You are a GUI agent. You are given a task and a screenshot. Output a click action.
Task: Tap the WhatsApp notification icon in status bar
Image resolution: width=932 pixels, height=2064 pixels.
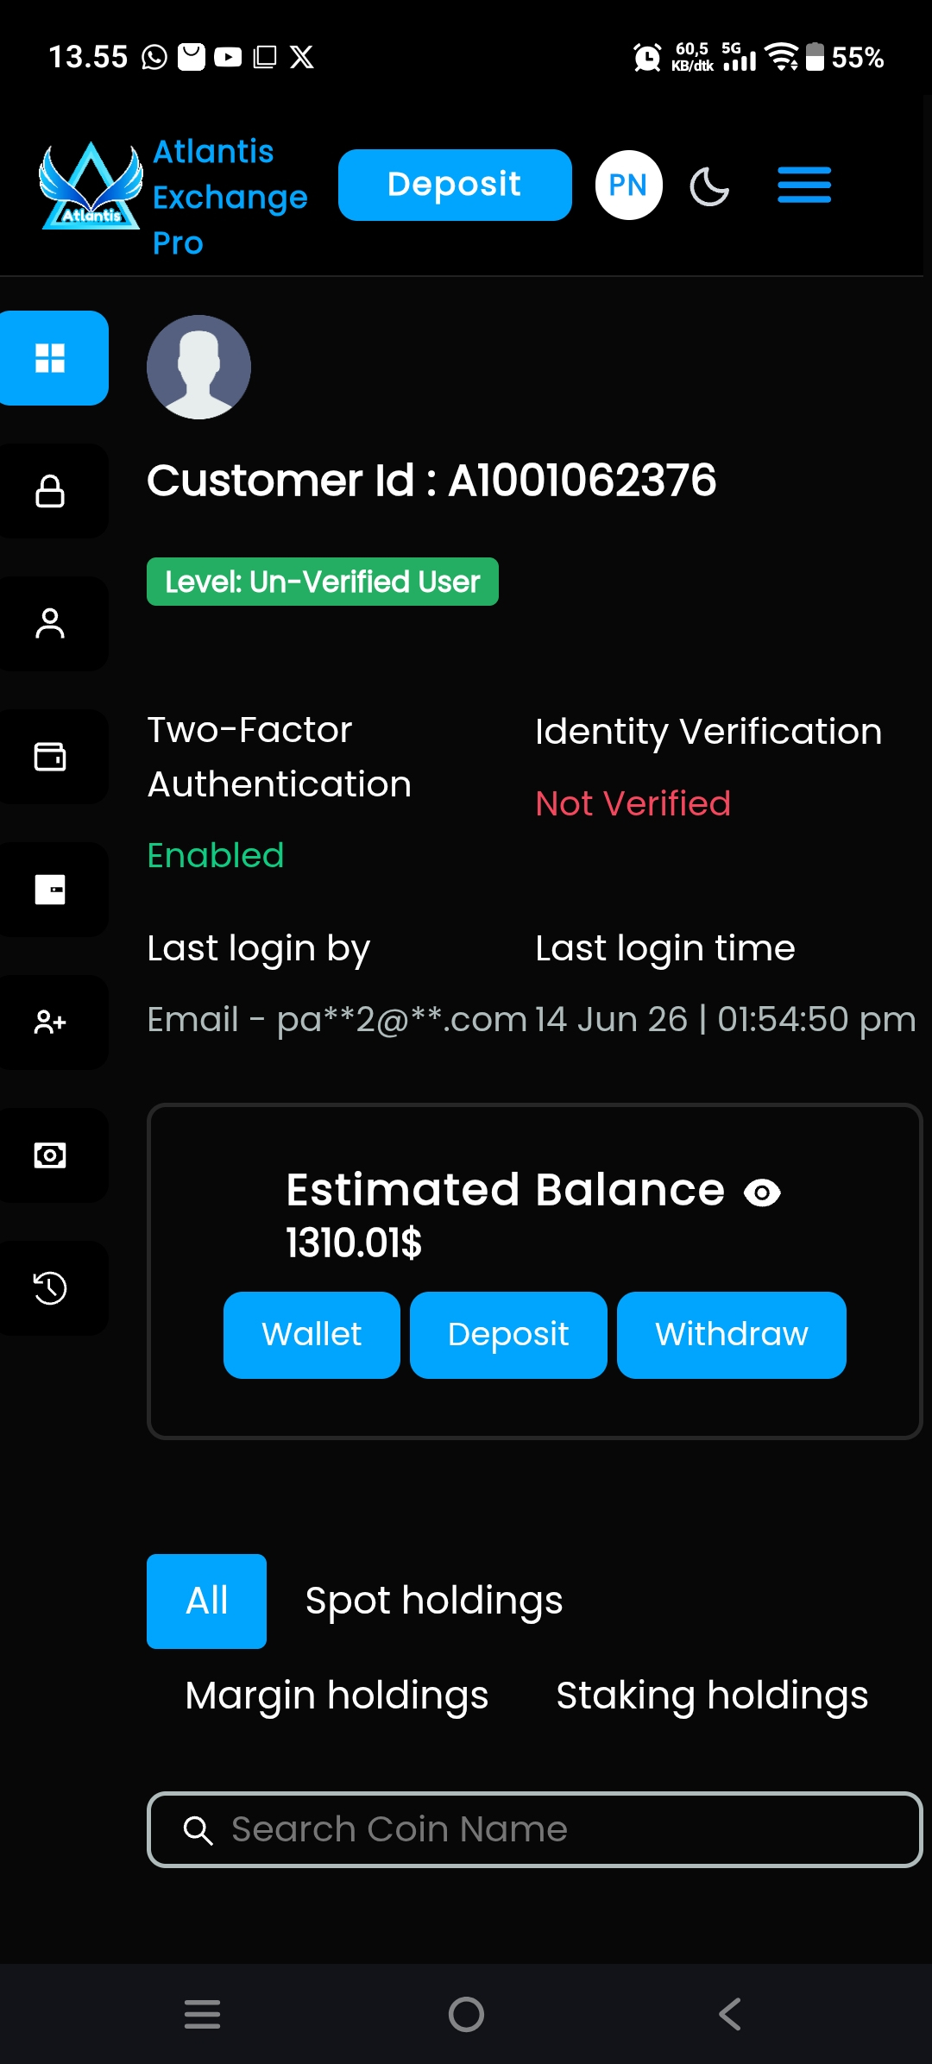pyautogui.click(x=154, y=57)
